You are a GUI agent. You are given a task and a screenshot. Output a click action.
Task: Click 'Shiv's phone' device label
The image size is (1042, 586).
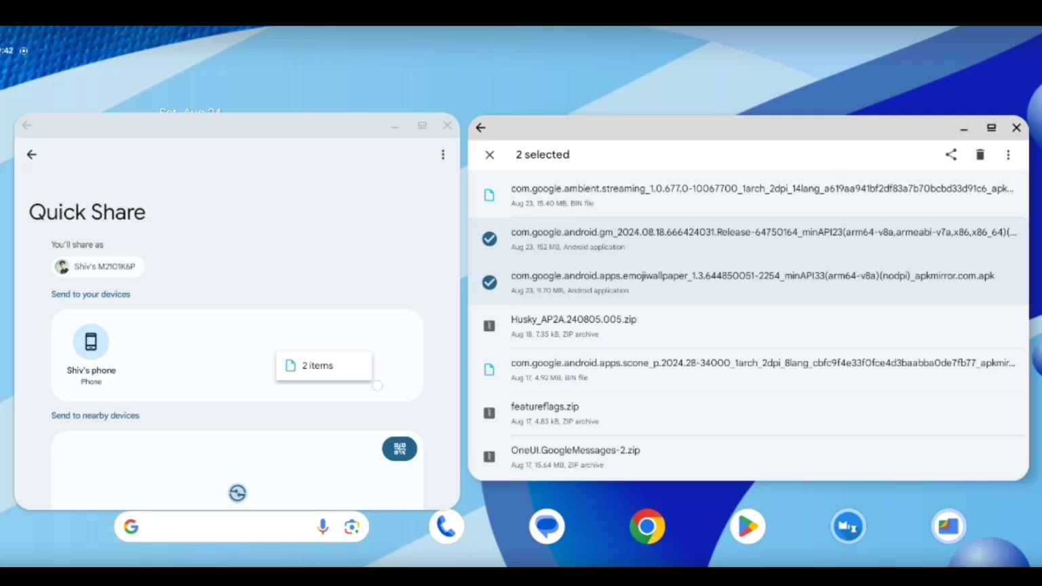pyautogui.click(x=92, y=370)
